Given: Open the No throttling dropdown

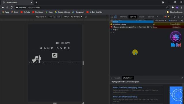Looking at the screenshot, I should (x=76, y=17).
